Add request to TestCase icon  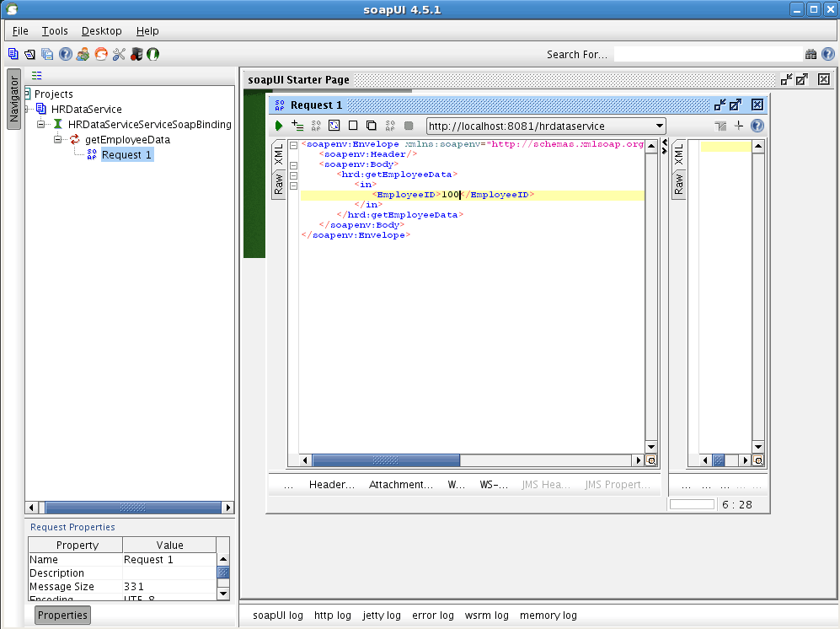[297, 126]
